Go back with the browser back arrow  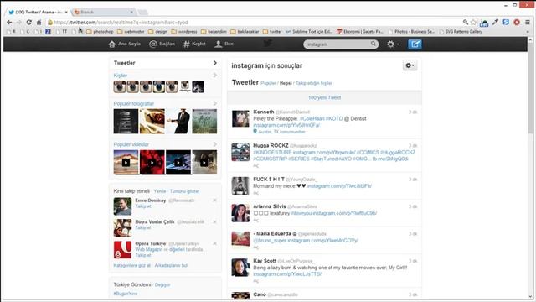(9, 23)
